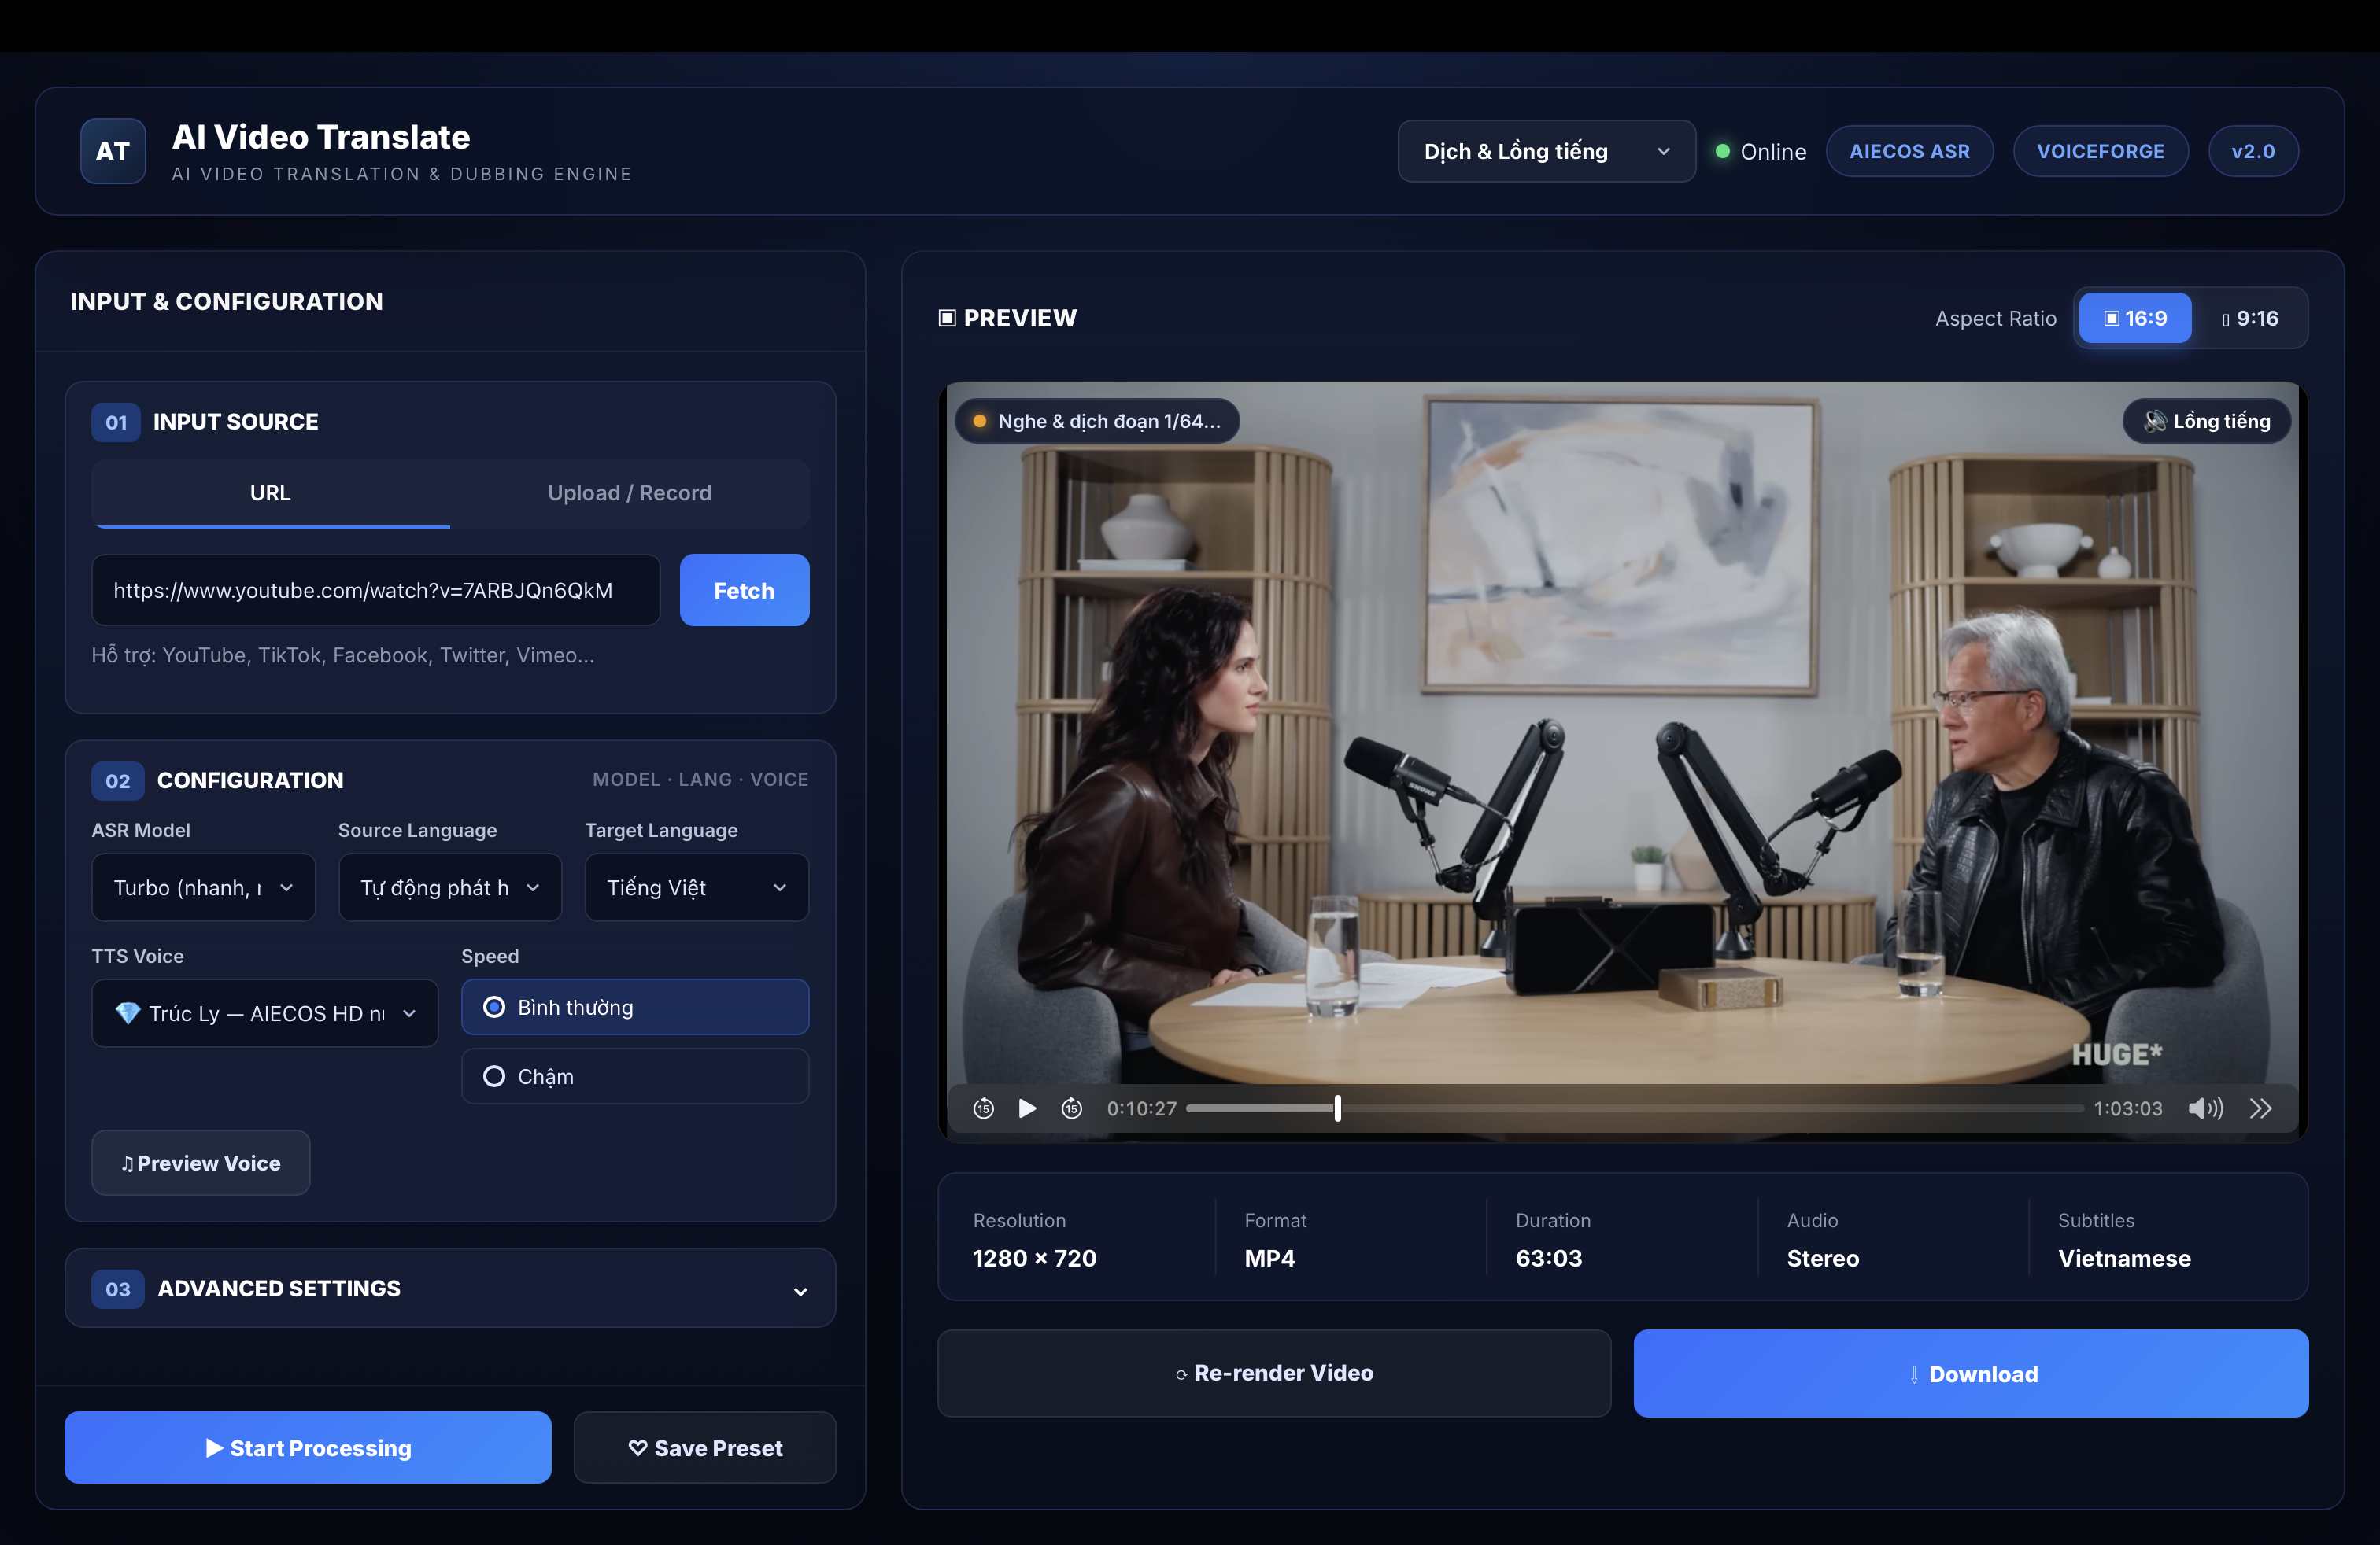The height and width of the screenshot is (1545, 2380).
Task: Click the 1:03:03 total time text
Action: 2127,1108
